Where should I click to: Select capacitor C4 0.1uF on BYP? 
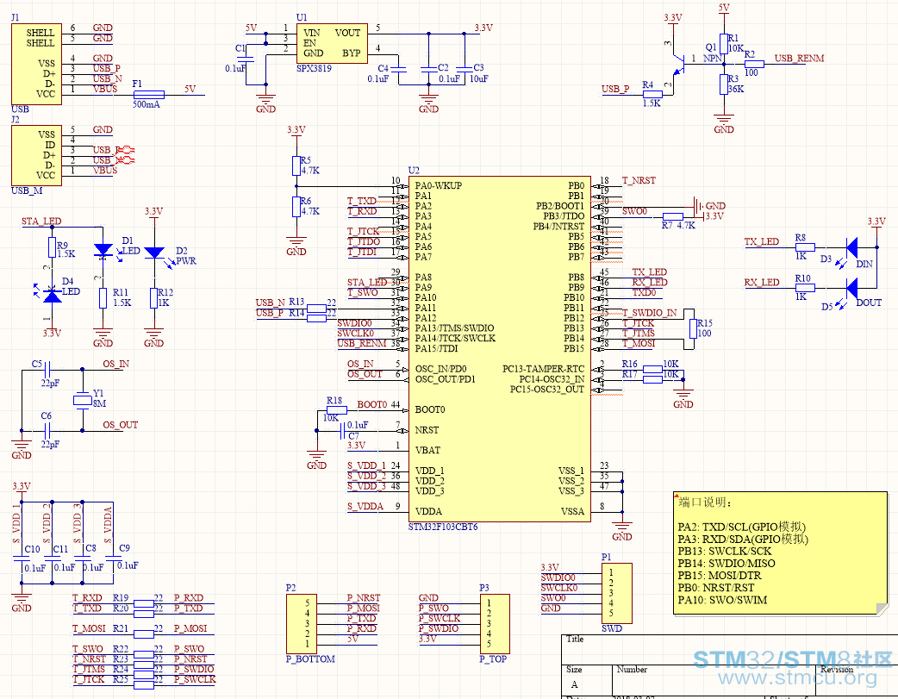click(399, 69)
